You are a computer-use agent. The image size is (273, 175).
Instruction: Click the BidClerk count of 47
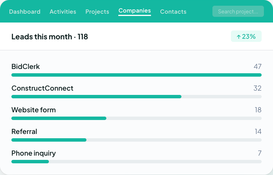[258, 67]
